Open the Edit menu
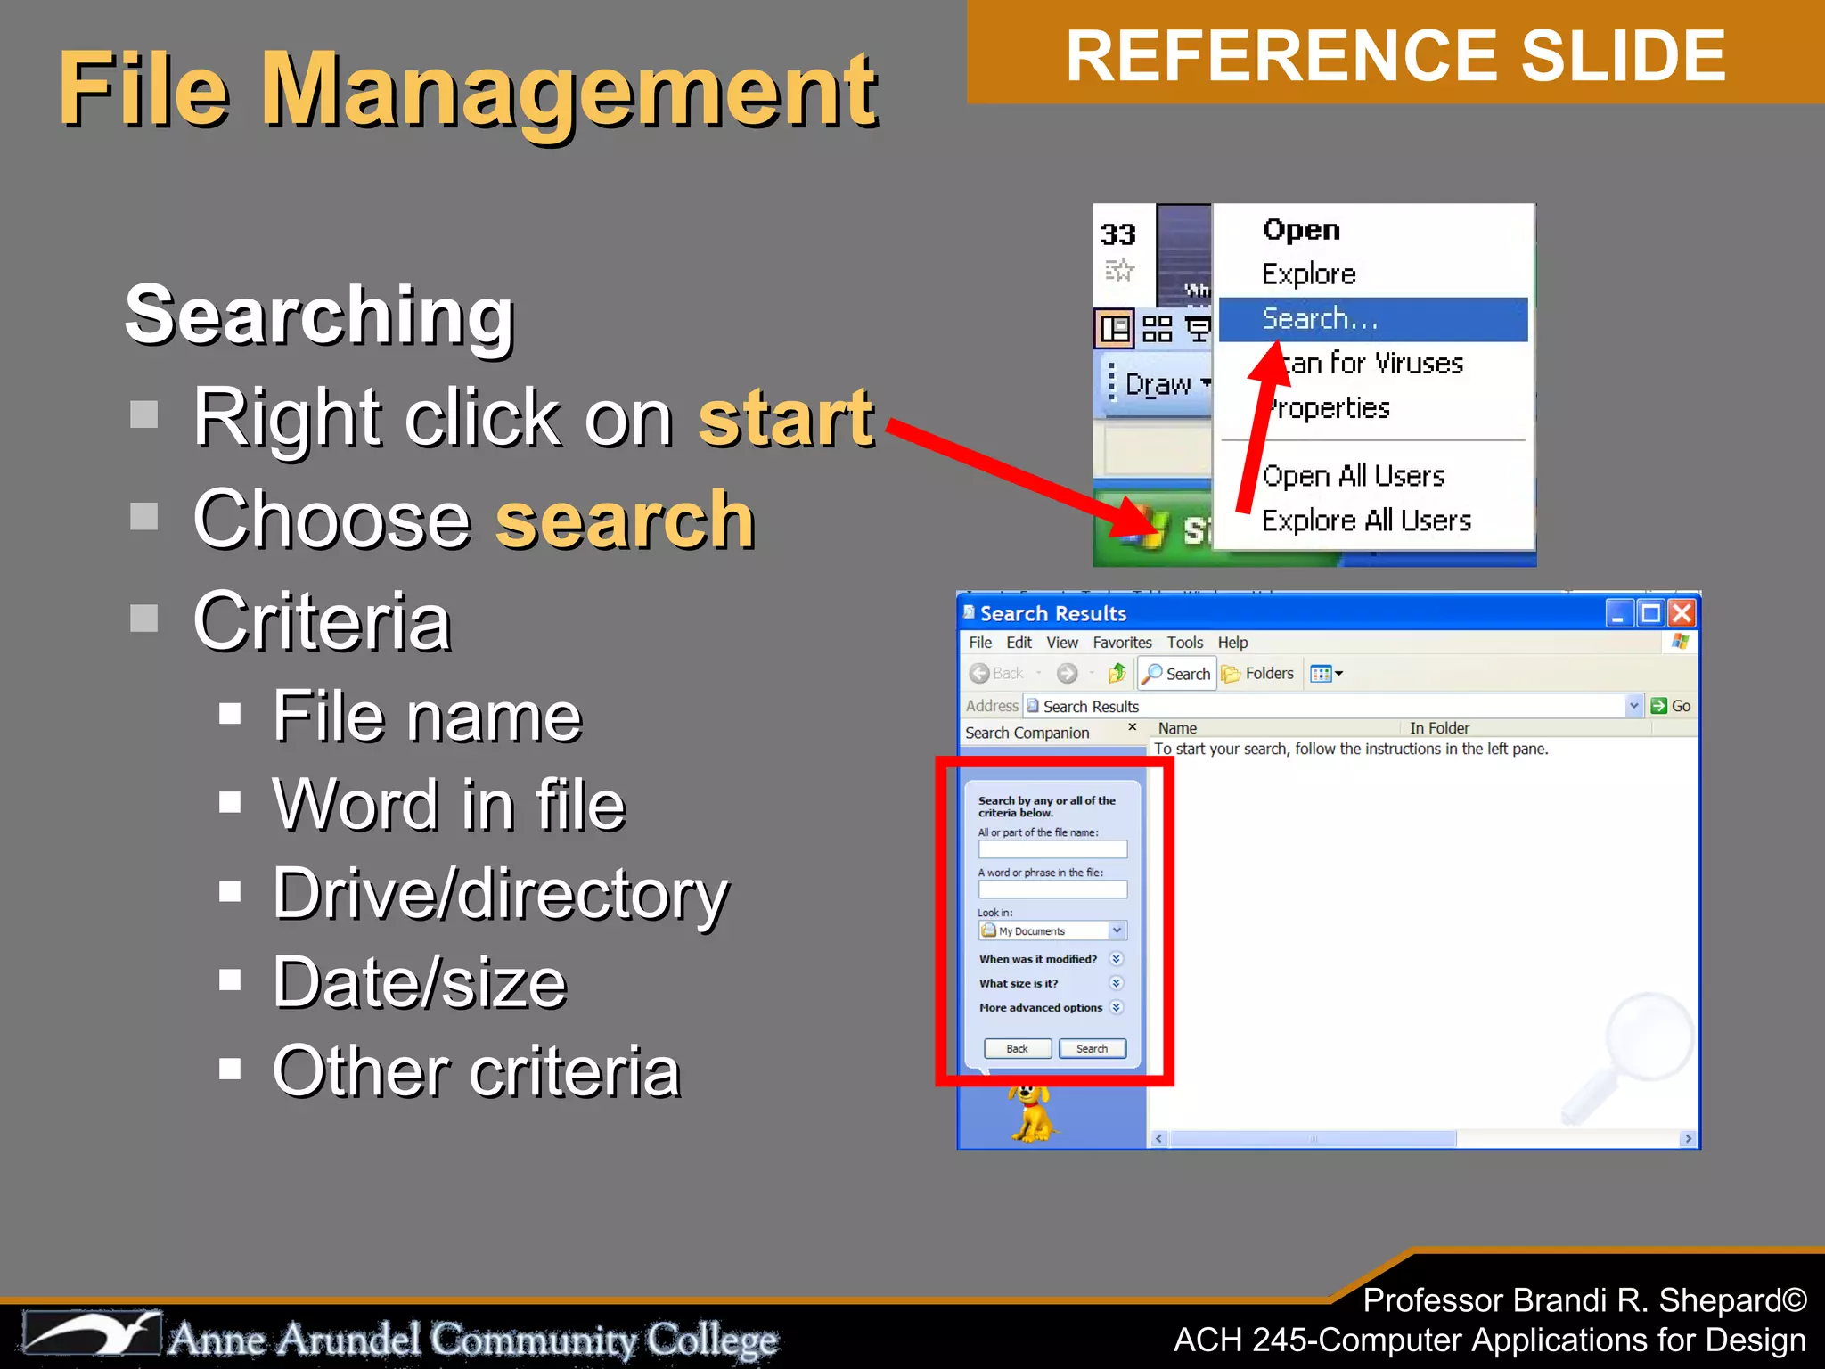The width and height of the screenshot is (1825, 1369). pos(1019,643)
